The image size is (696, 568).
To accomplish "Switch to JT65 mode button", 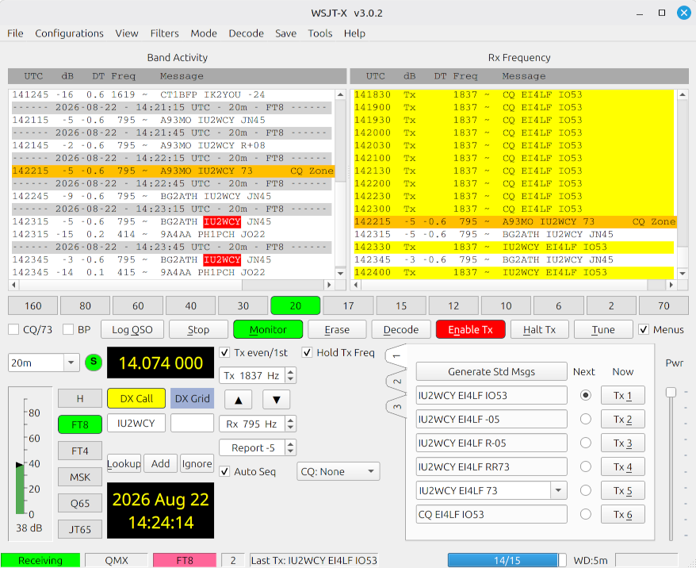I will tap(80, 529).
